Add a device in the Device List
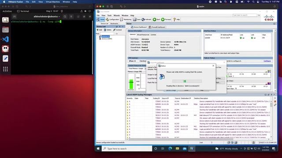 pos(100,30)
